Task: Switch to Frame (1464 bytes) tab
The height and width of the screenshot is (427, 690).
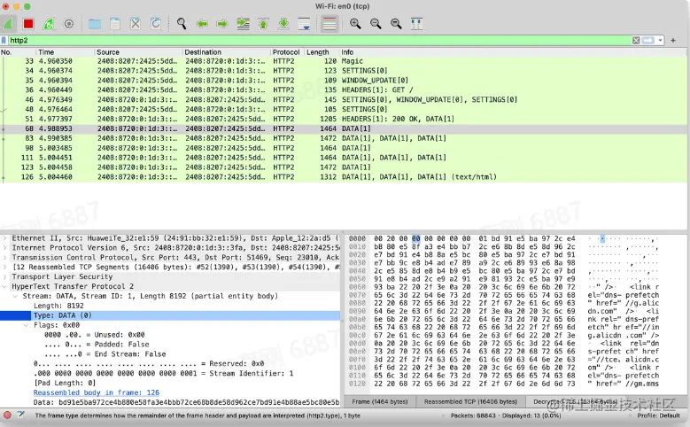Action: click(380, 401)
